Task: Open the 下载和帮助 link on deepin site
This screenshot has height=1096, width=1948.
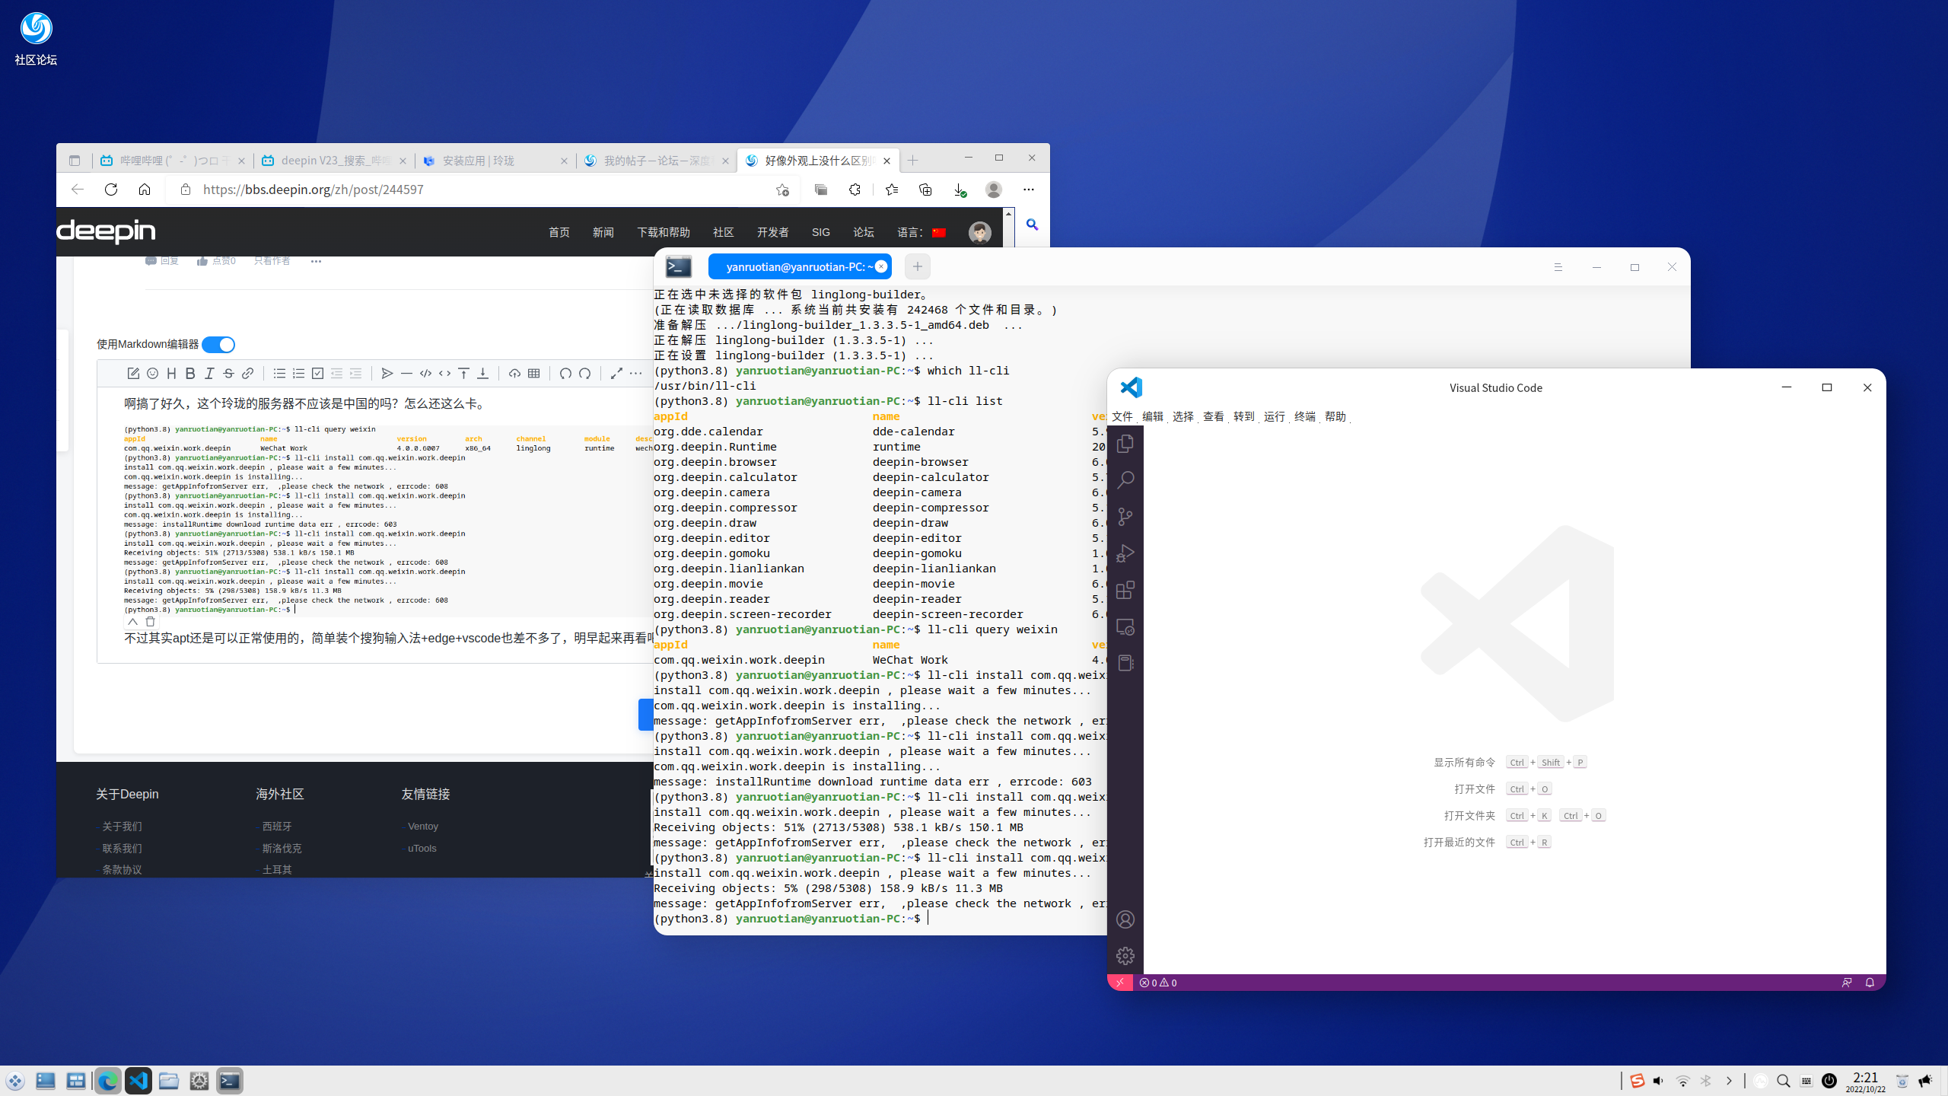Action: pyautogui.click(x=663, y=232)
